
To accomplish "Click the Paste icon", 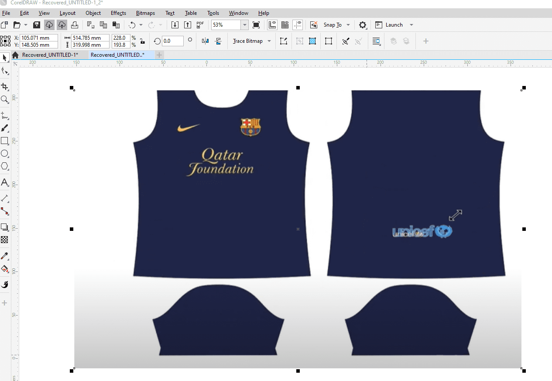I will [x=116, y=25].
